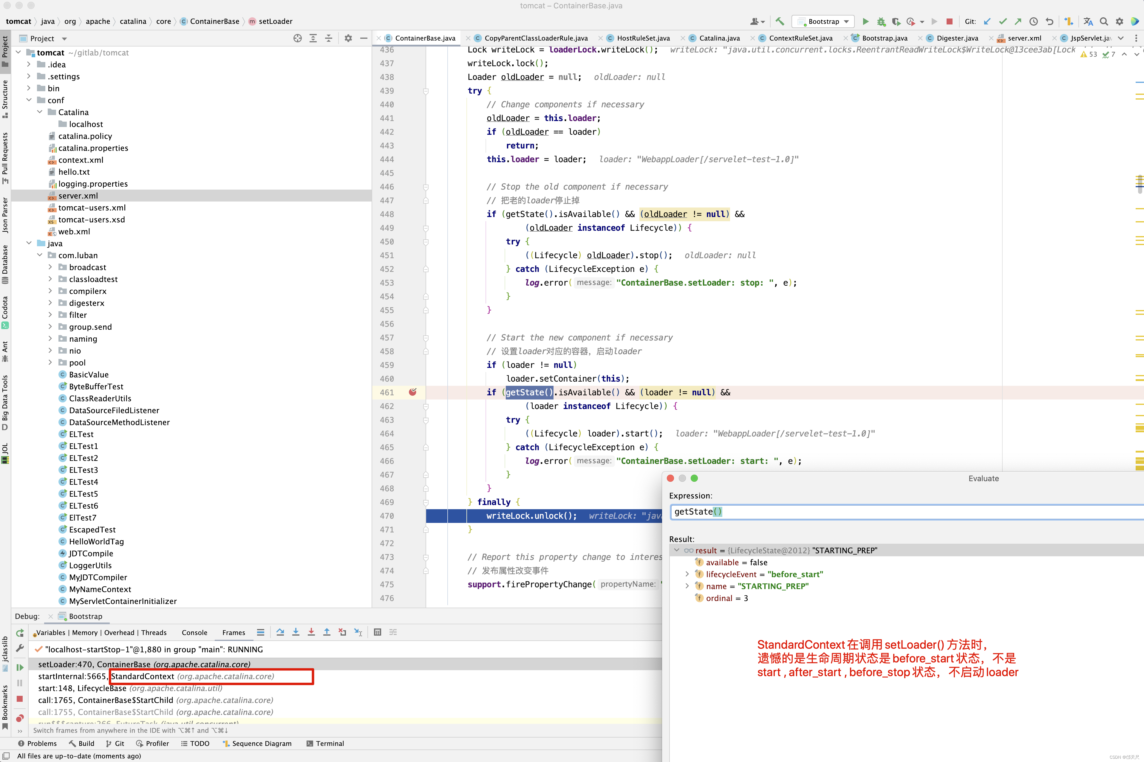This screenshot has width=1144, height=762.
Task: Open the Console tab in debugger
Action: pyautogui.click(x=194, y=632)
